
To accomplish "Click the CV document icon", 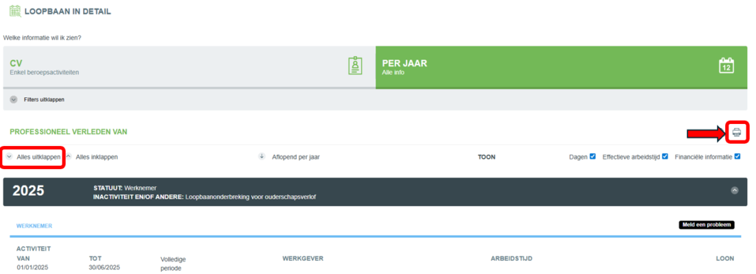I will [355, 66].
